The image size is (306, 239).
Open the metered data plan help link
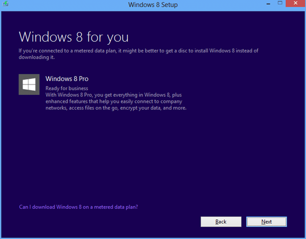(79, 207)
